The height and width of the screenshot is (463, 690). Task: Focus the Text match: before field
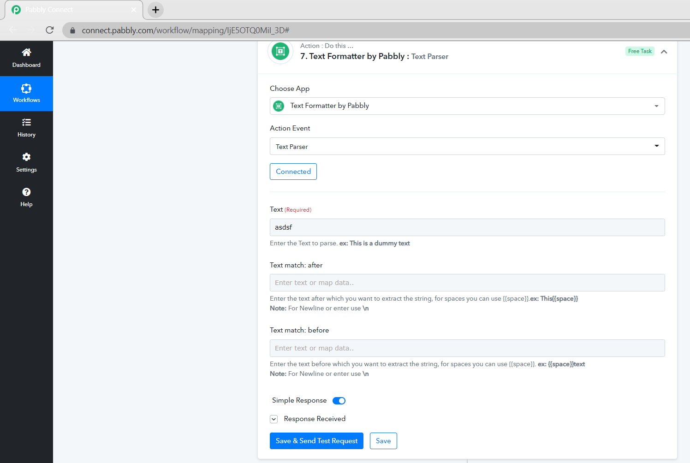pos(467,348)
